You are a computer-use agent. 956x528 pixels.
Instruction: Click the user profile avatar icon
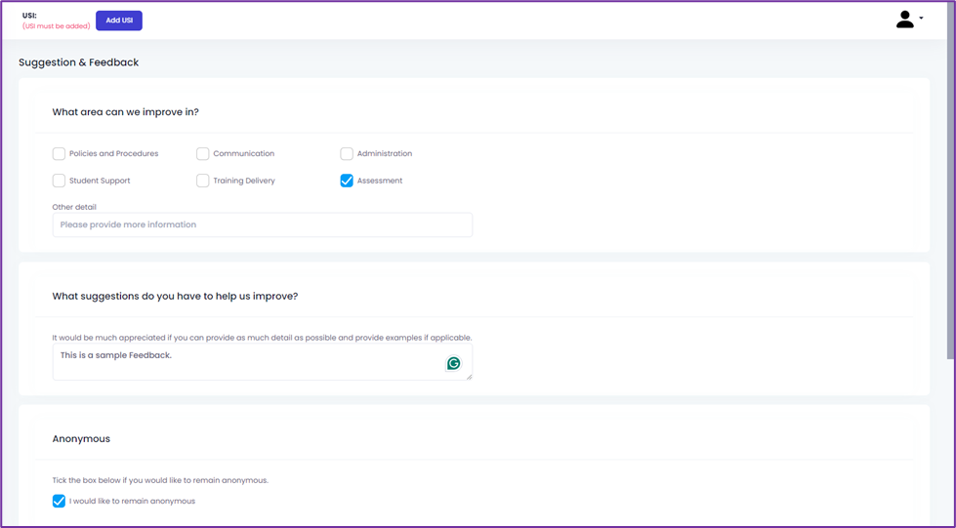pyautogui.click(x=905, y=20)
